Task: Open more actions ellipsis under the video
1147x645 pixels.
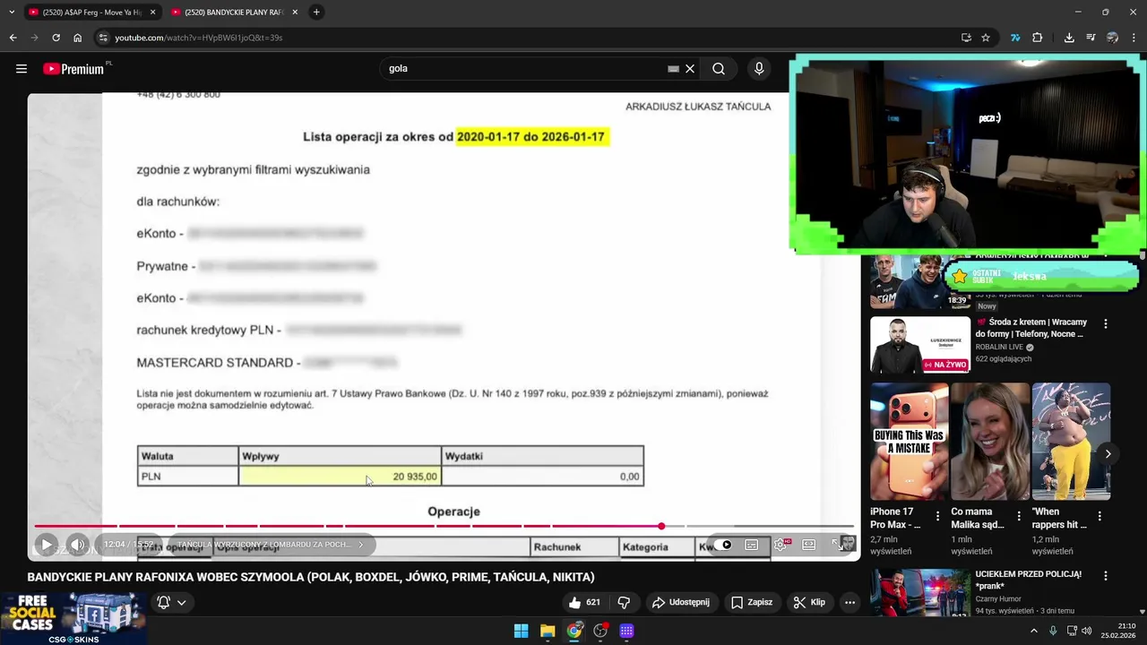Action: tap(849, 602)
